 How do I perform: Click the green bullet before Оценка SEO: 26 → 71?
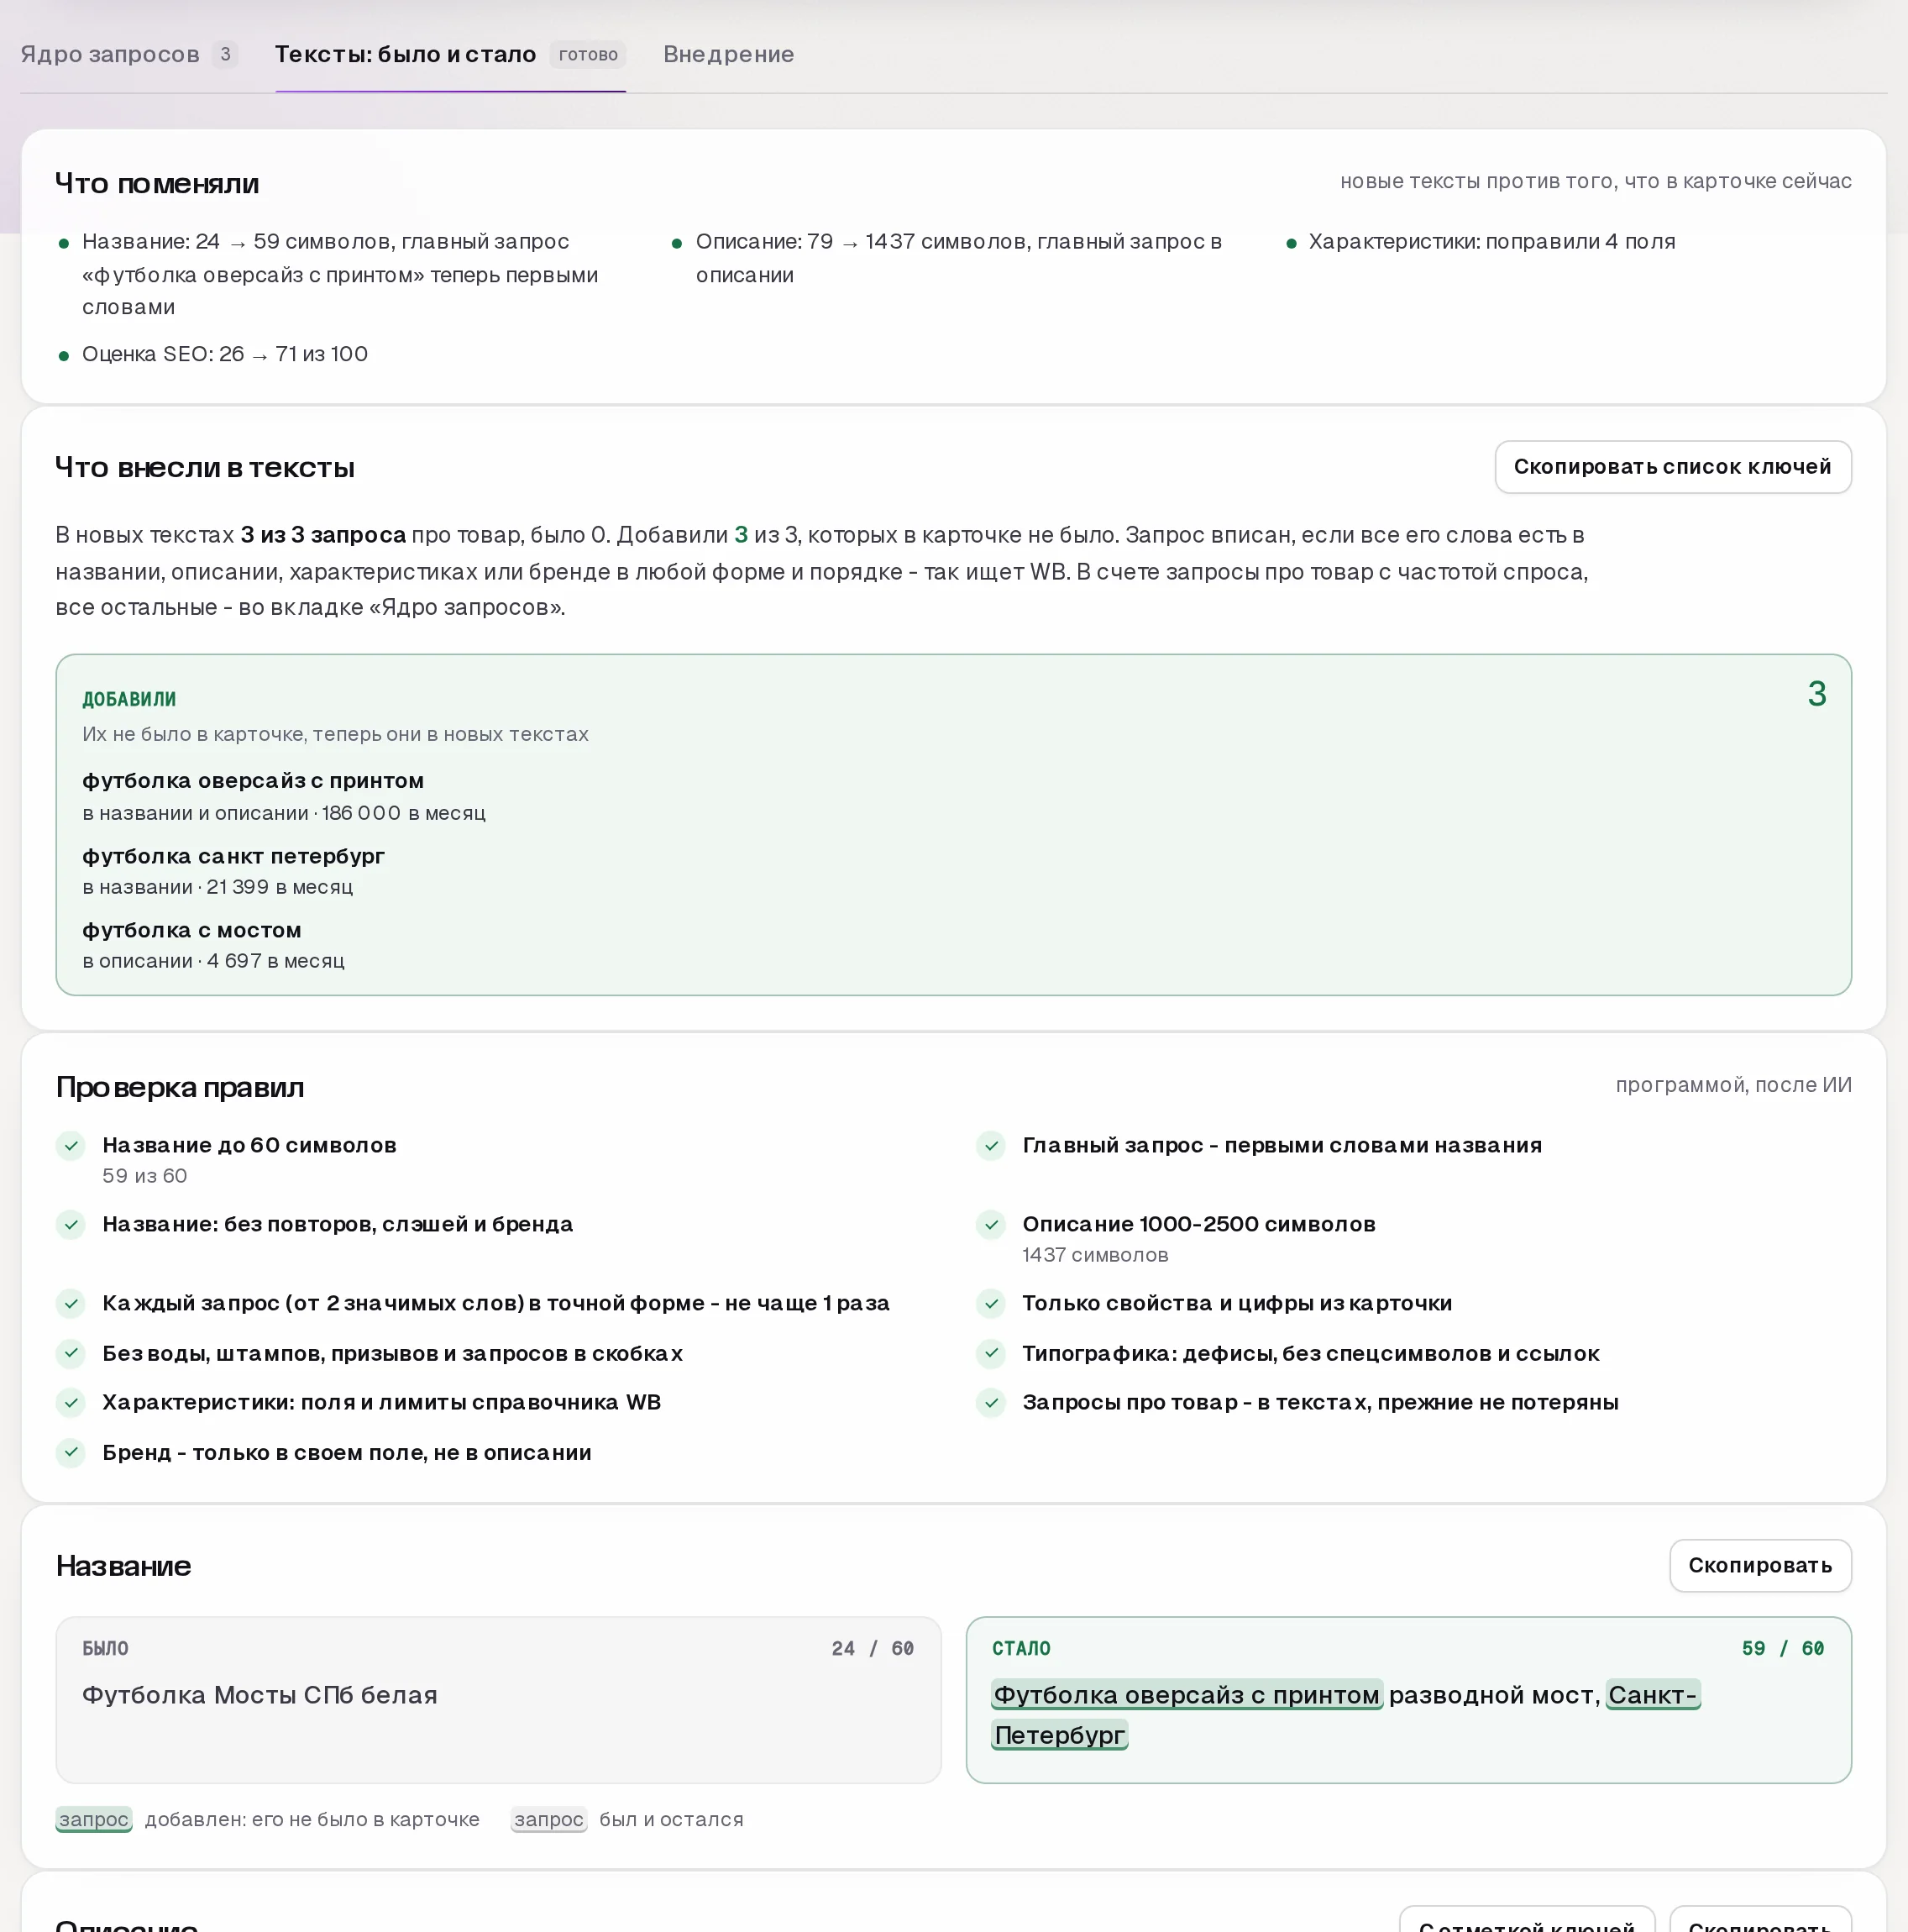click(x=64, y=356)
